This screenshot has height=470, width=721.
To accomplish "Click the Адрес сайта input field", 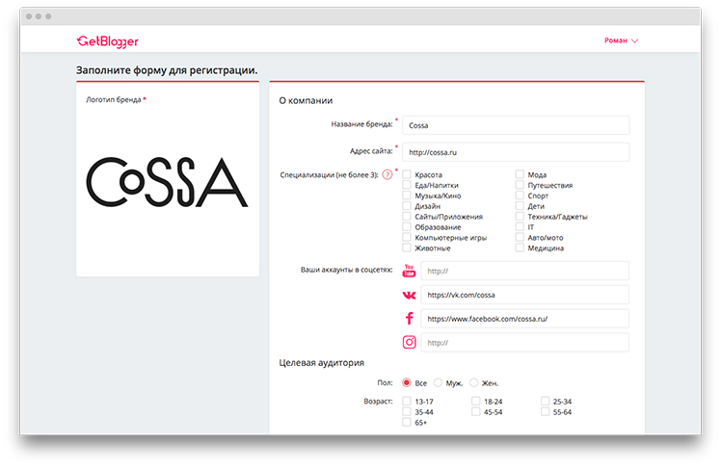I will coord(516,152).
